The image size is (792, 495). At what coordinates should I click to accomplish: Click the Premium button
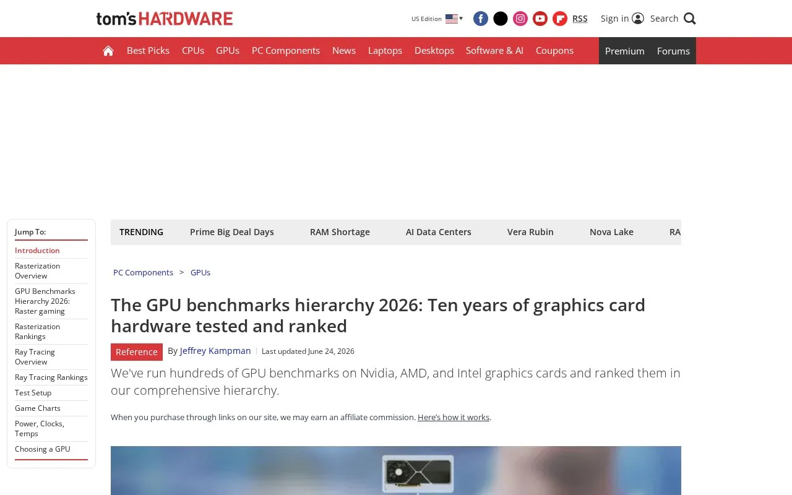click(x=625, y=51)
